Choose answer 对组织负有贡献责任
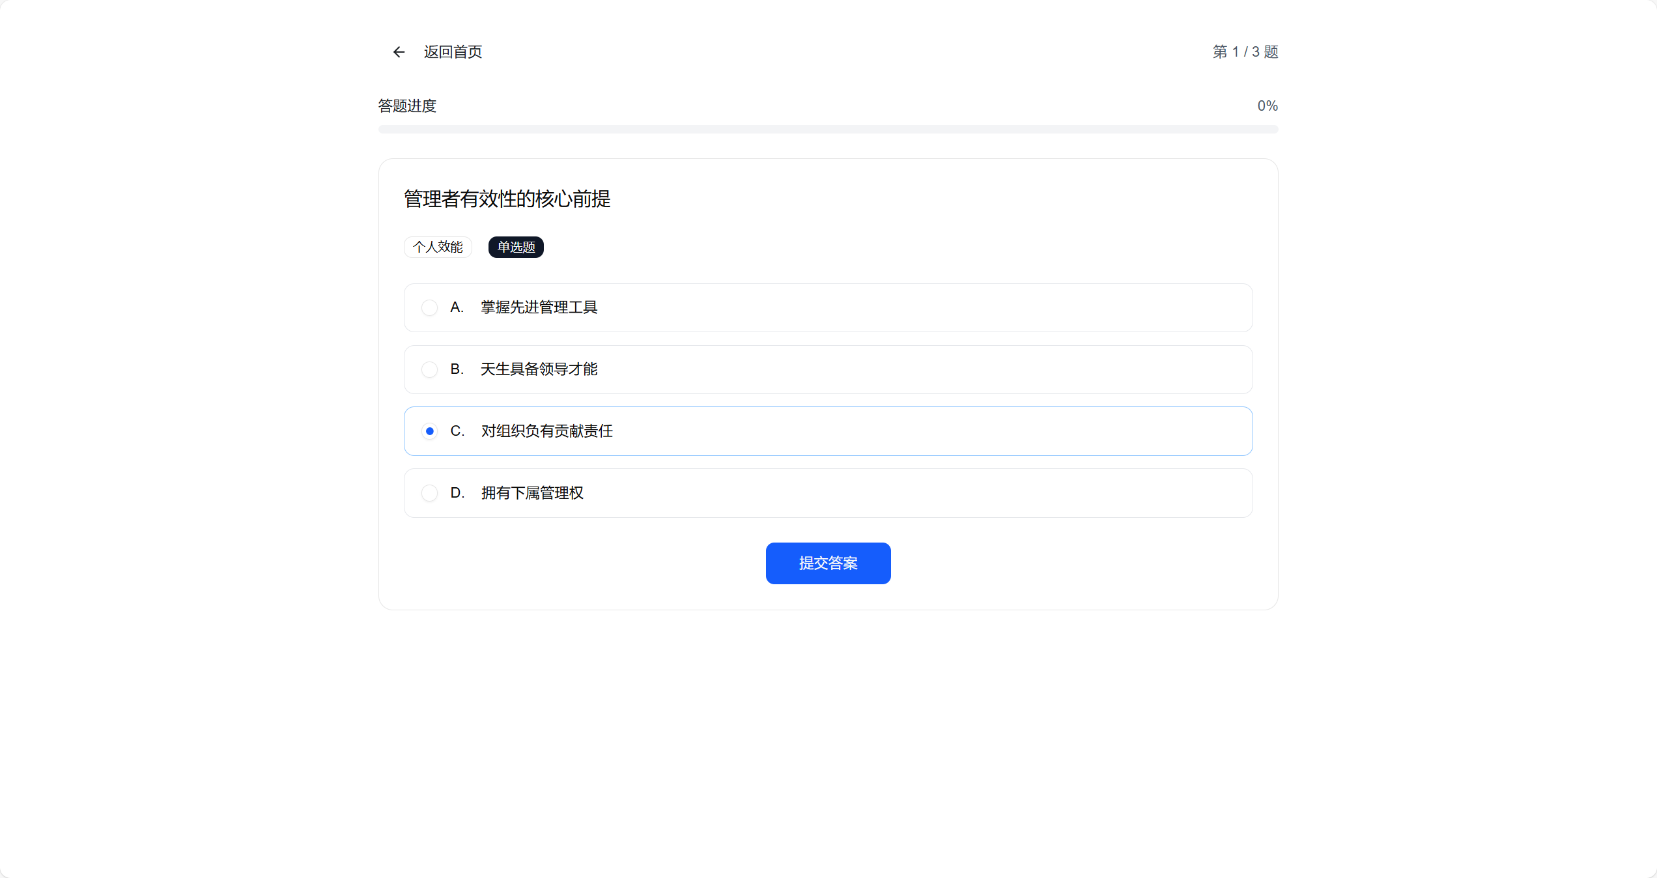The image size is (1657, 878). (546, 431)
